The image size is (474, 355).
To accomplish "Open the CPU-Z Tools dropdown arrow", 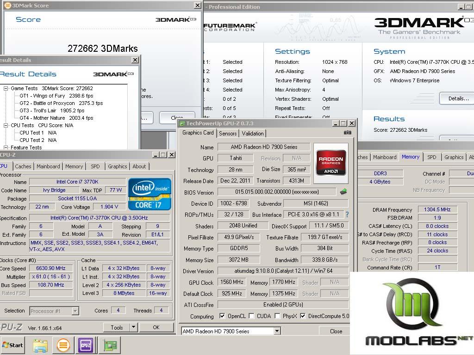I will tap(134, 327).
